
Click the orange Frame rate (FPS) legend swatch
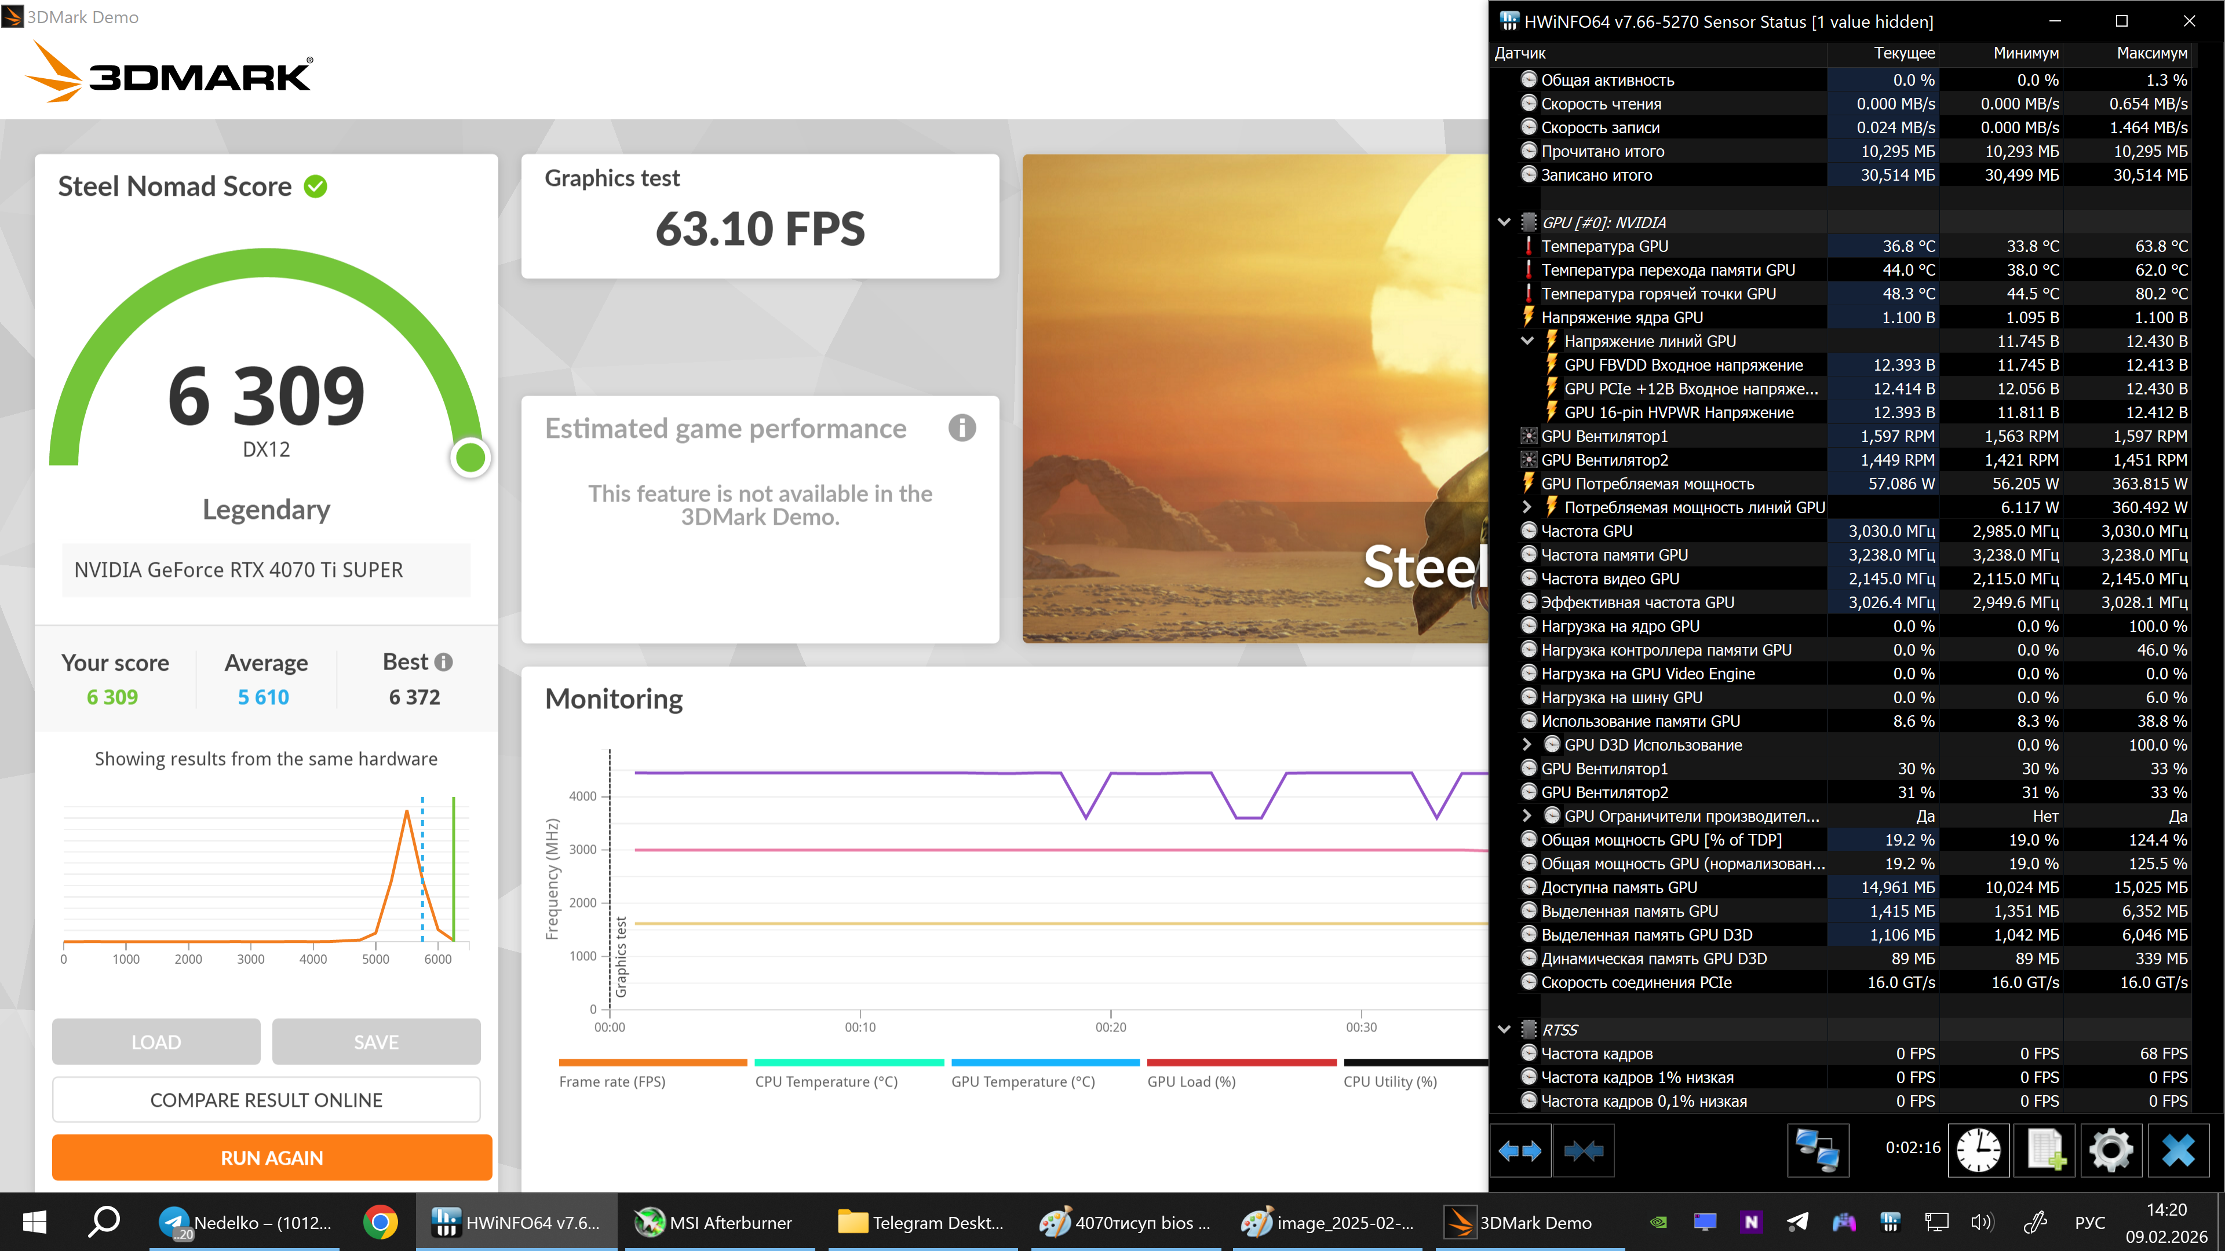(652, 1063)
